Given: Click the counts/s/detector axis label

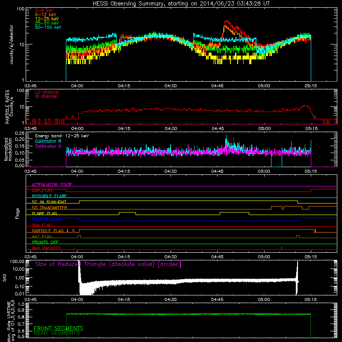Looking at the screenshot, I should coord(12,44).
